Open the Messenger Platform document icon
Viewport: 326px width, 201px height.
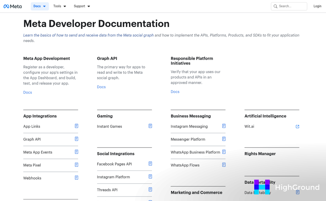[x=224, y=139]
